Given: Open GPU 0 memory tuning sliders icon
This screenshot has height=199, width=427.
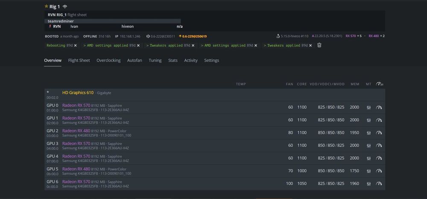Looking at the screenshot, I should click(369, 108).
